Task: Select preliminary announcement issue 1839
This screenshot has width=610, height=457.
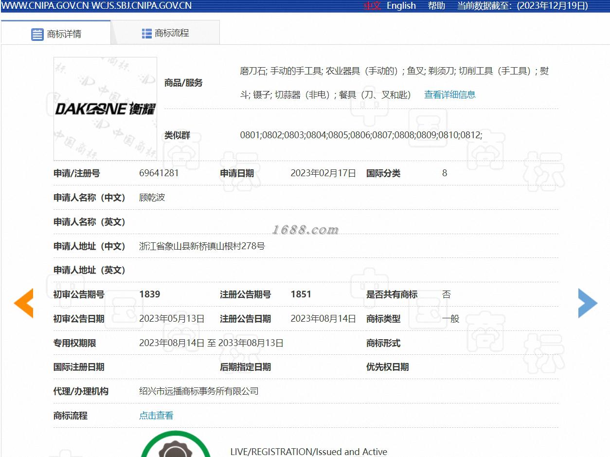Action: click(x=149, y=294)
